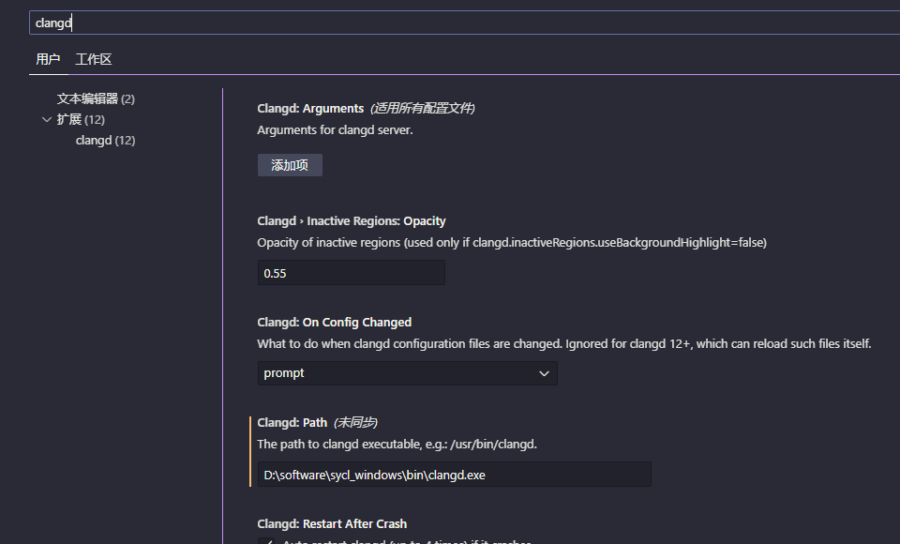Switch to the 用户 settings tab
Image resolution: width=900 pixels, height=544 pixels.
pos(48,59)
